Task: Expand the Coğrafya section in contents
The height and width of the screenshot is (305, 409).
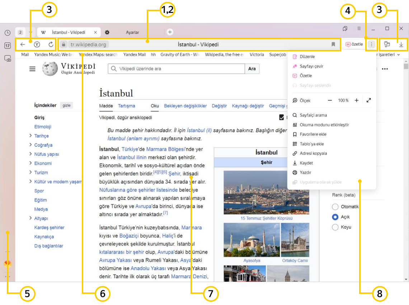Action: [x=30, y=145]
